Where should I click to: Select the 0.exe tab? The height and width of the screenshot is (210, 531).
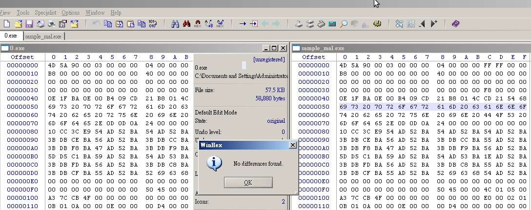click(11, 36)
